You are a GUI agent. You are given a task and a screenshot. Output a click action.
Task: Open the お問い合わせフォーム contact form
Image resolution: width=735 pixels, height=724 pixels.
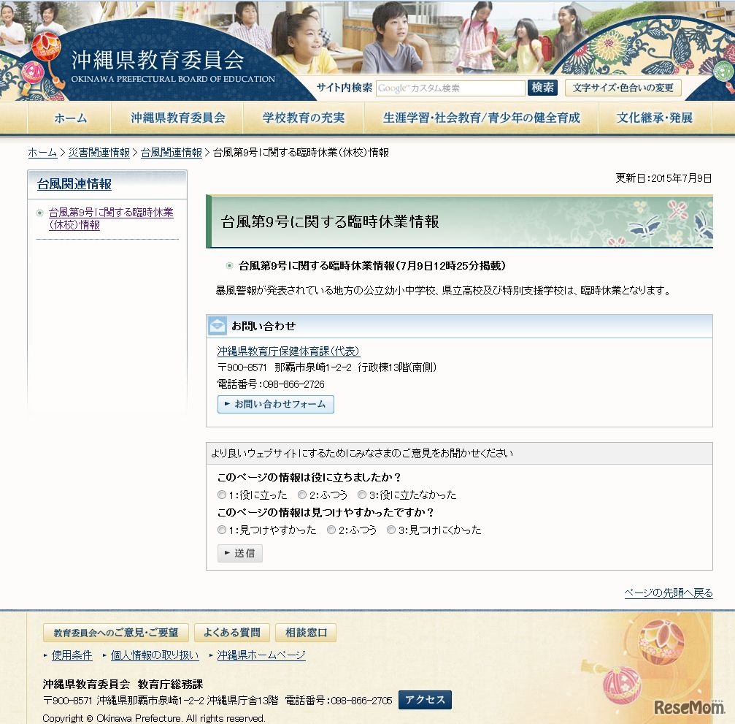pyautogui.click(x=275, y=403)
